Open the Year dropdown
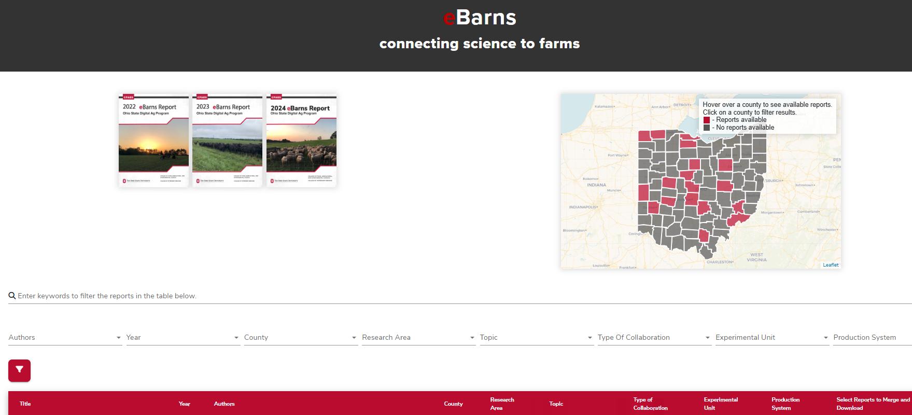This screenshot has height=415, width=912. (183, 337)
